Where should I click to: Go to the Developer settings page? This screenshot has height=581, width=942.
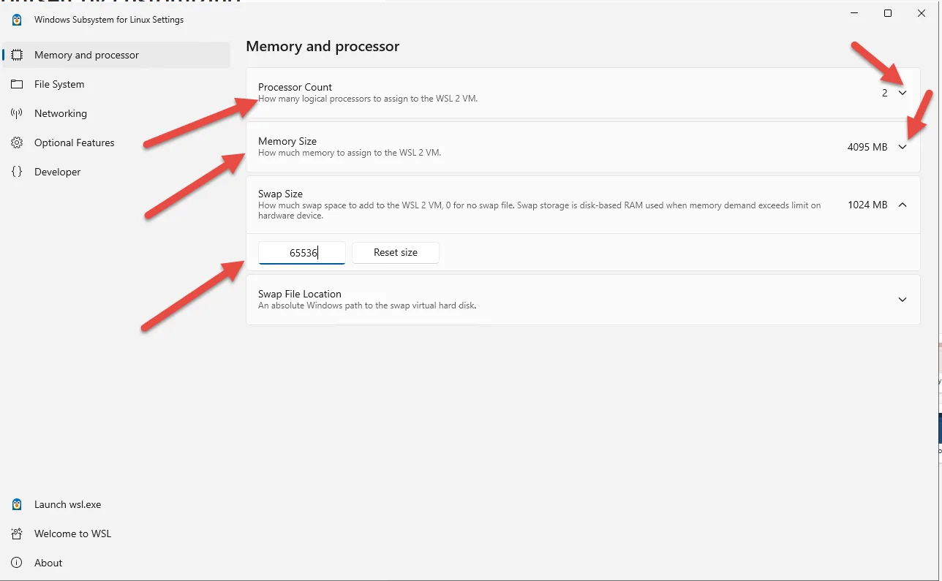tap(58, 172)
